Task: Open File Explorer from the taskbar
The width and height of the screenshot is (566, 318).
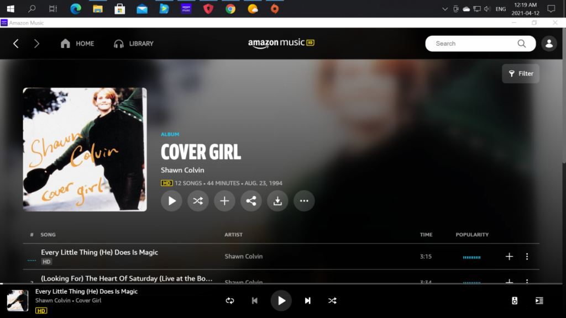Action: pos(97,9)
